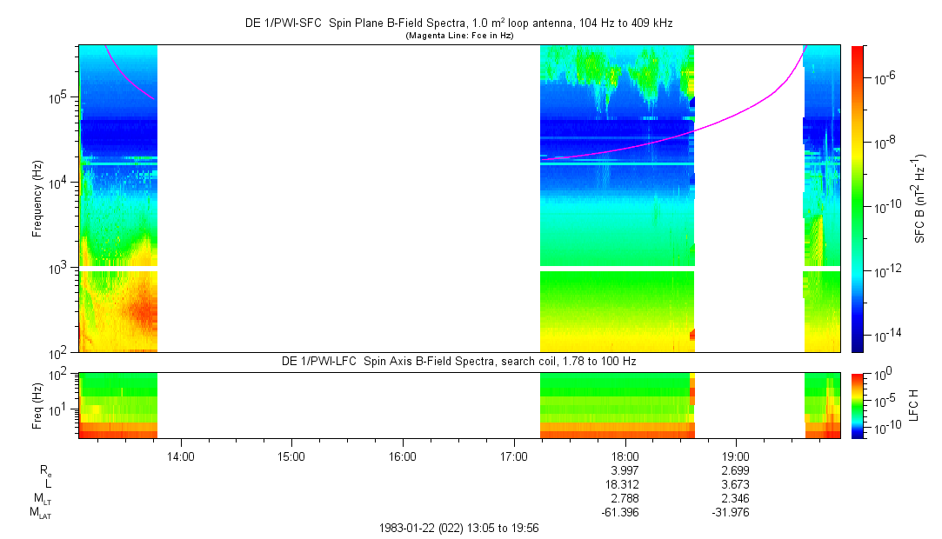
Task: Click the Freq (Hz) lower axis label
Action: point(37,404)
